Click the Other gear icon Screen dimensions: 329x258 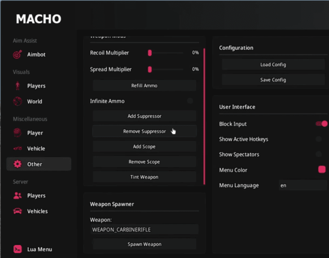(17, 164)
